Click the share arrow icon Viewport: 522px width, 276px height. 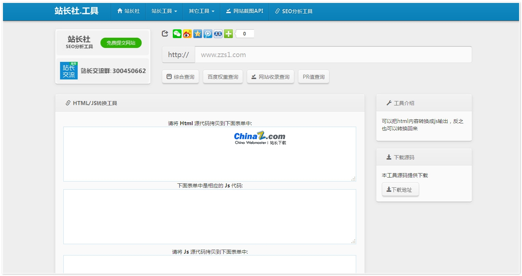(x=165, y=34)
